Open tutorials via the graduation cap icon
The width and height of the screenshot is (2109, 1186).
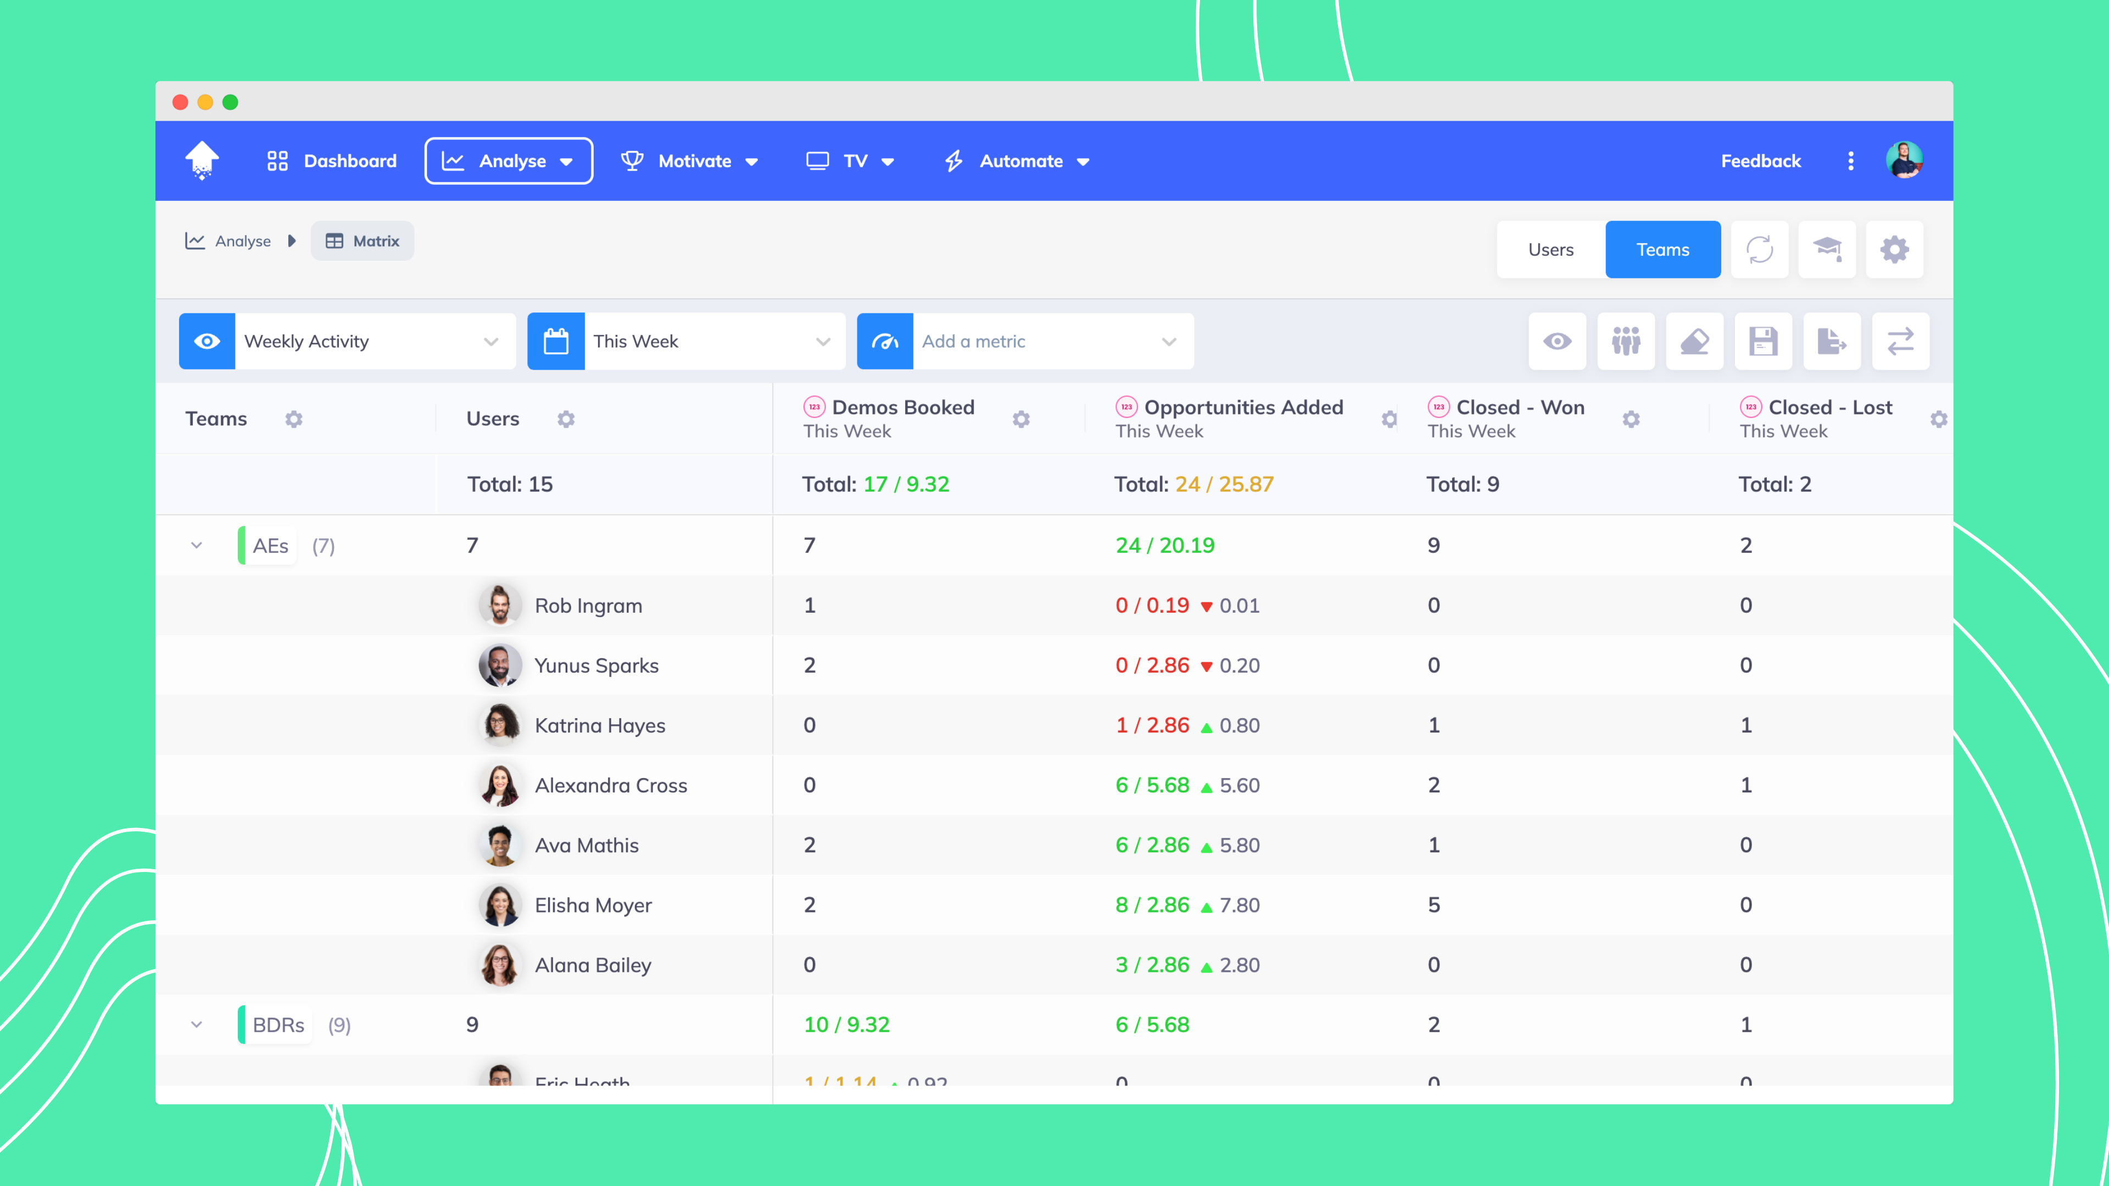point(1827,249)
